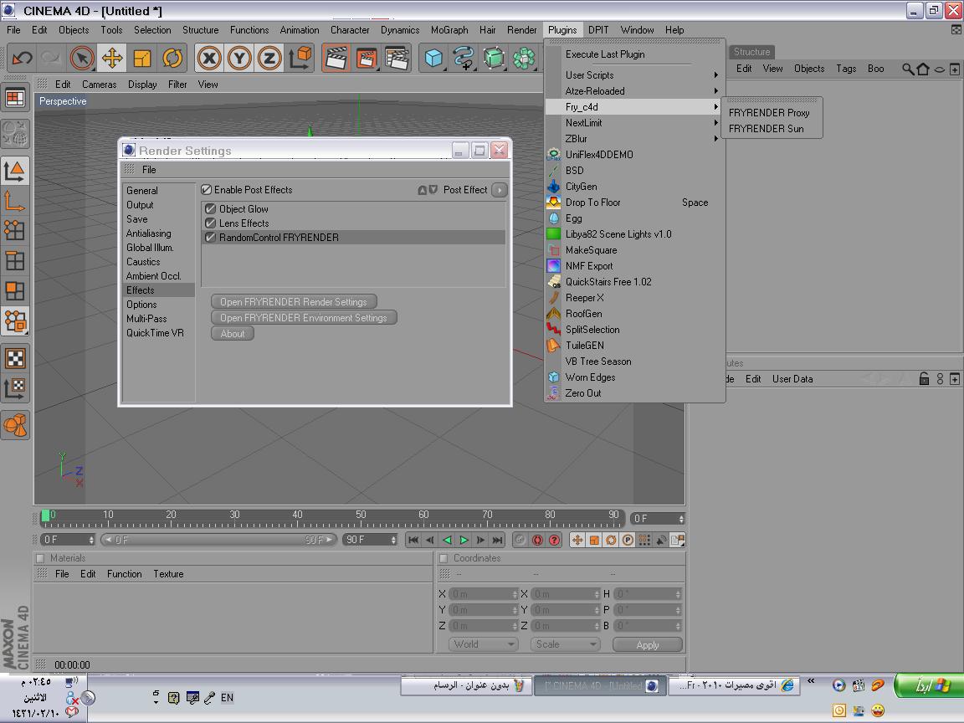Toggle Y axis lock
The height and width of the screenshot is (723, 964).
coord(239,59)
